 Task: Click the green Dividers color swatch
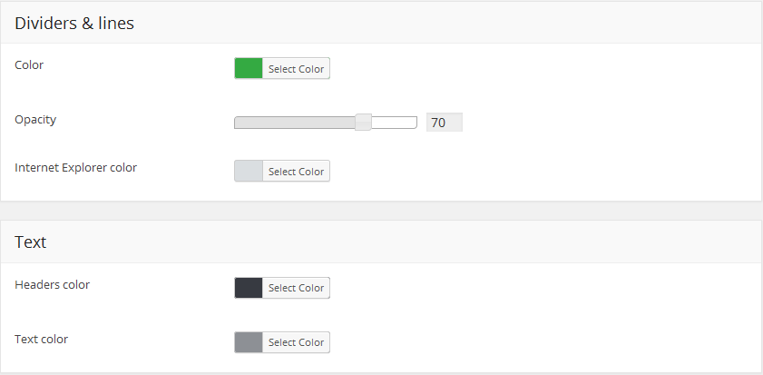[249, 69]
